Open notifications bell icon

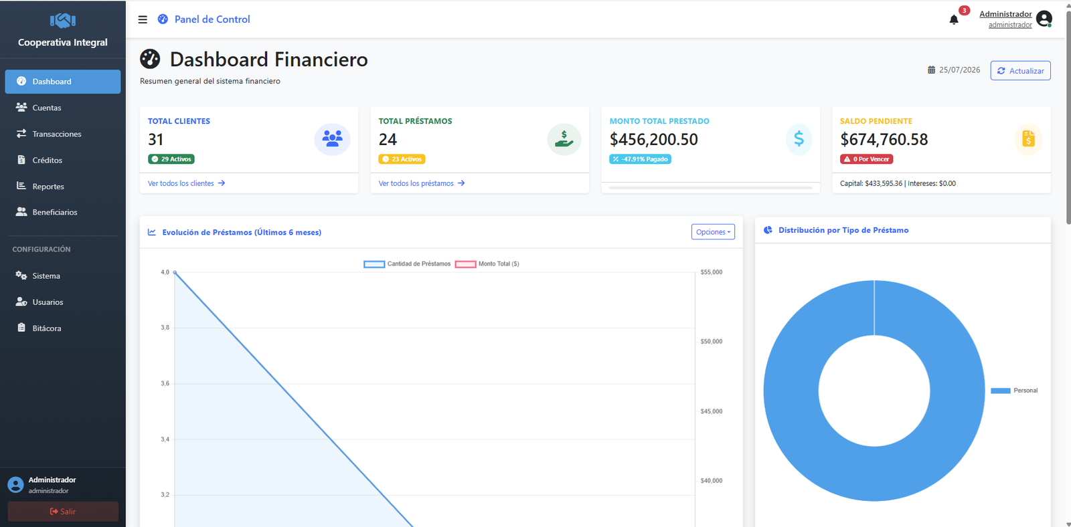954,19
